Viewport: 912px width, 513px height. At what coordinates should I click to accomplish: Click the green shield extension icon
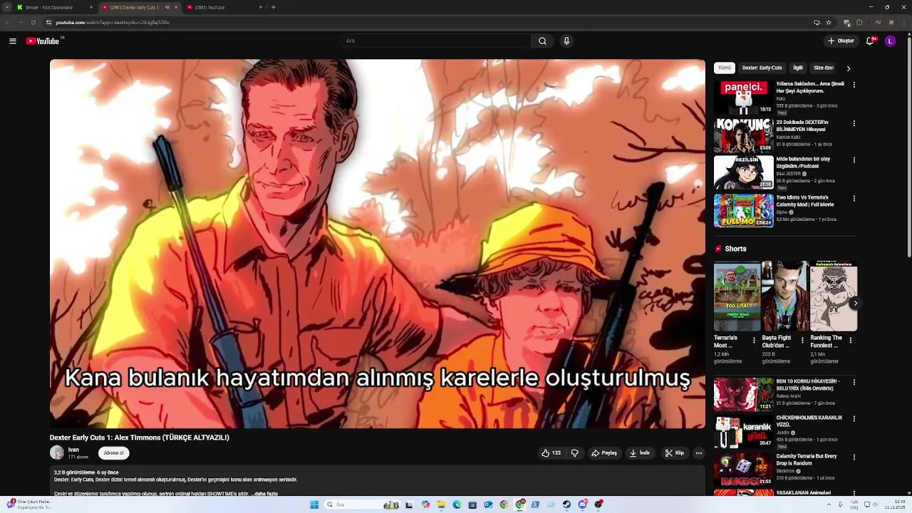(x=846, y=22)
